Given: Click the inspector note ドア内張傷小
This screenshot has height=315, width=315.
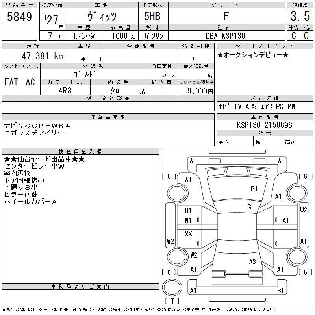Looking at the screenshot, I should (24, 180).
